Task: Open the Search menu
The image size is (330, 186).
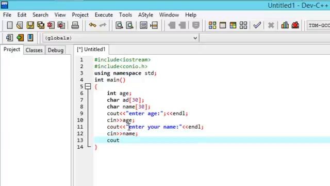Action: pyautogui.click(x=40, y=15)
